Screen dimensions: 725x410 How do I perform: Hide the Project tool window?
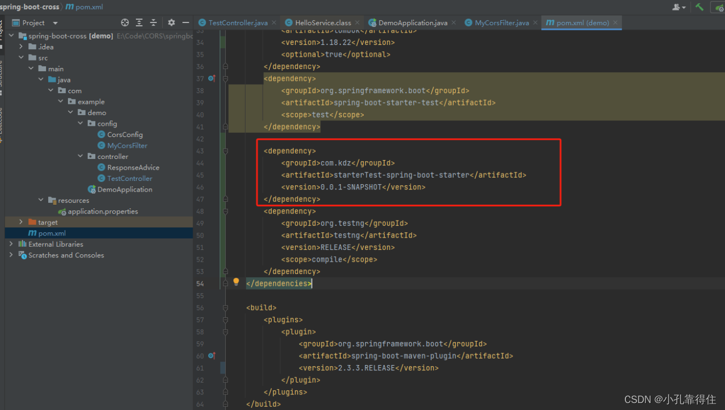coord(186,22)
